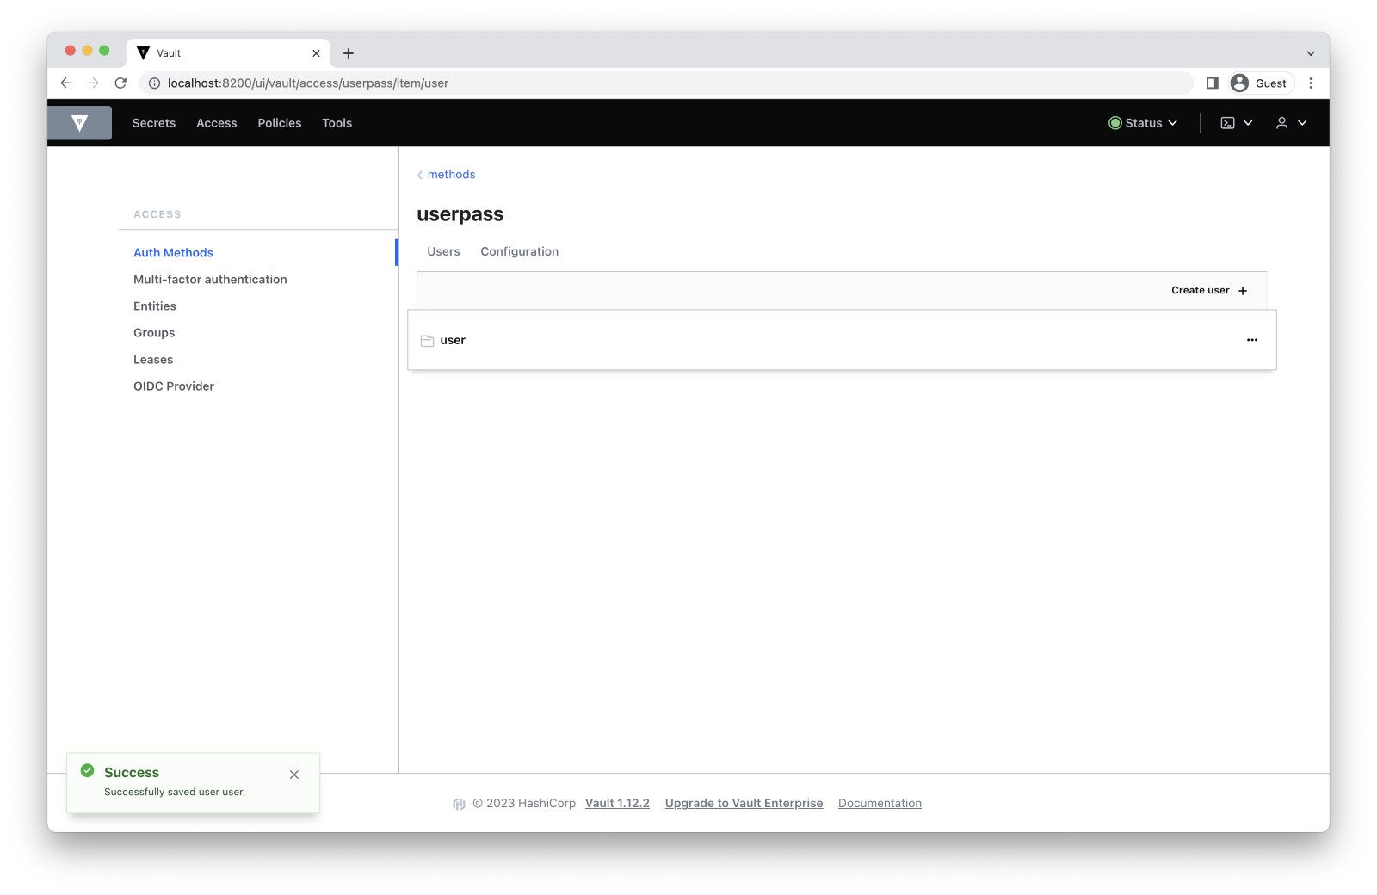The width and height of the screenshot is (1377, 895).
Task: Open the Vault 1.12.2 version link
Action: (x=617, y=803)
